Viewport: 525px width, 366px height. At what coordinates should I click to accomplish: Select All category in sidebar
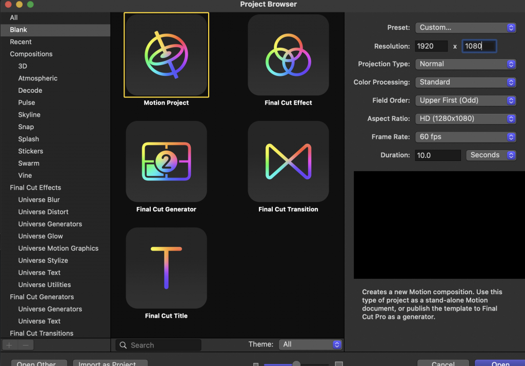coord(55,18)
